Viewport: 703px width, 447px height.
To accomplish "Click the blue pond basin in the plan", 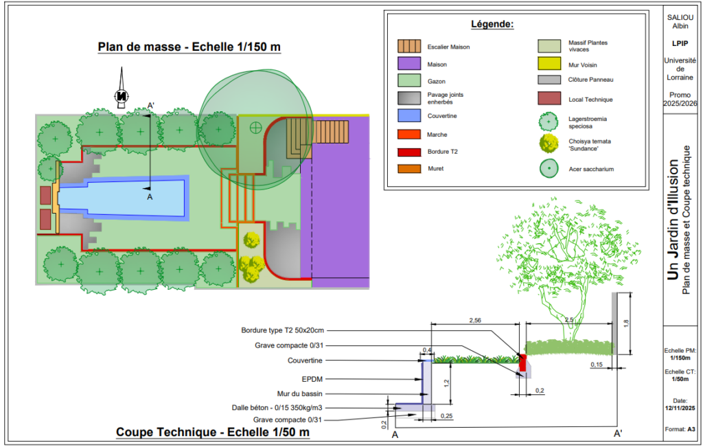I will 121,198.
